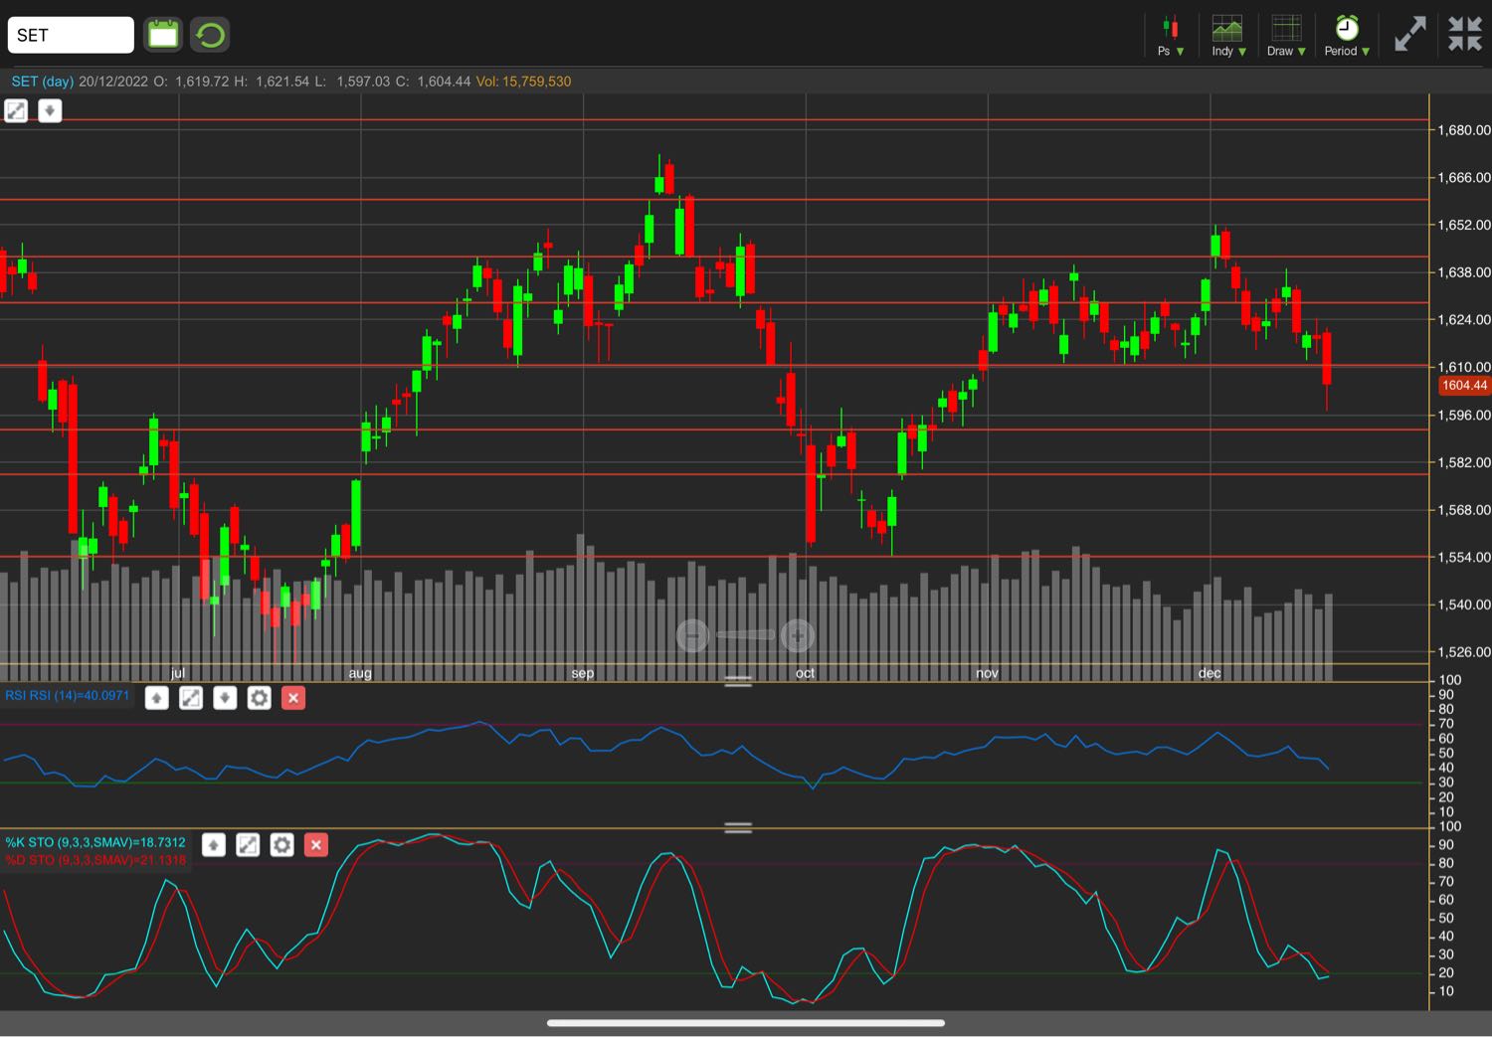
Task: Open the Indy indicators dropdown
Action: point(1227,35)
